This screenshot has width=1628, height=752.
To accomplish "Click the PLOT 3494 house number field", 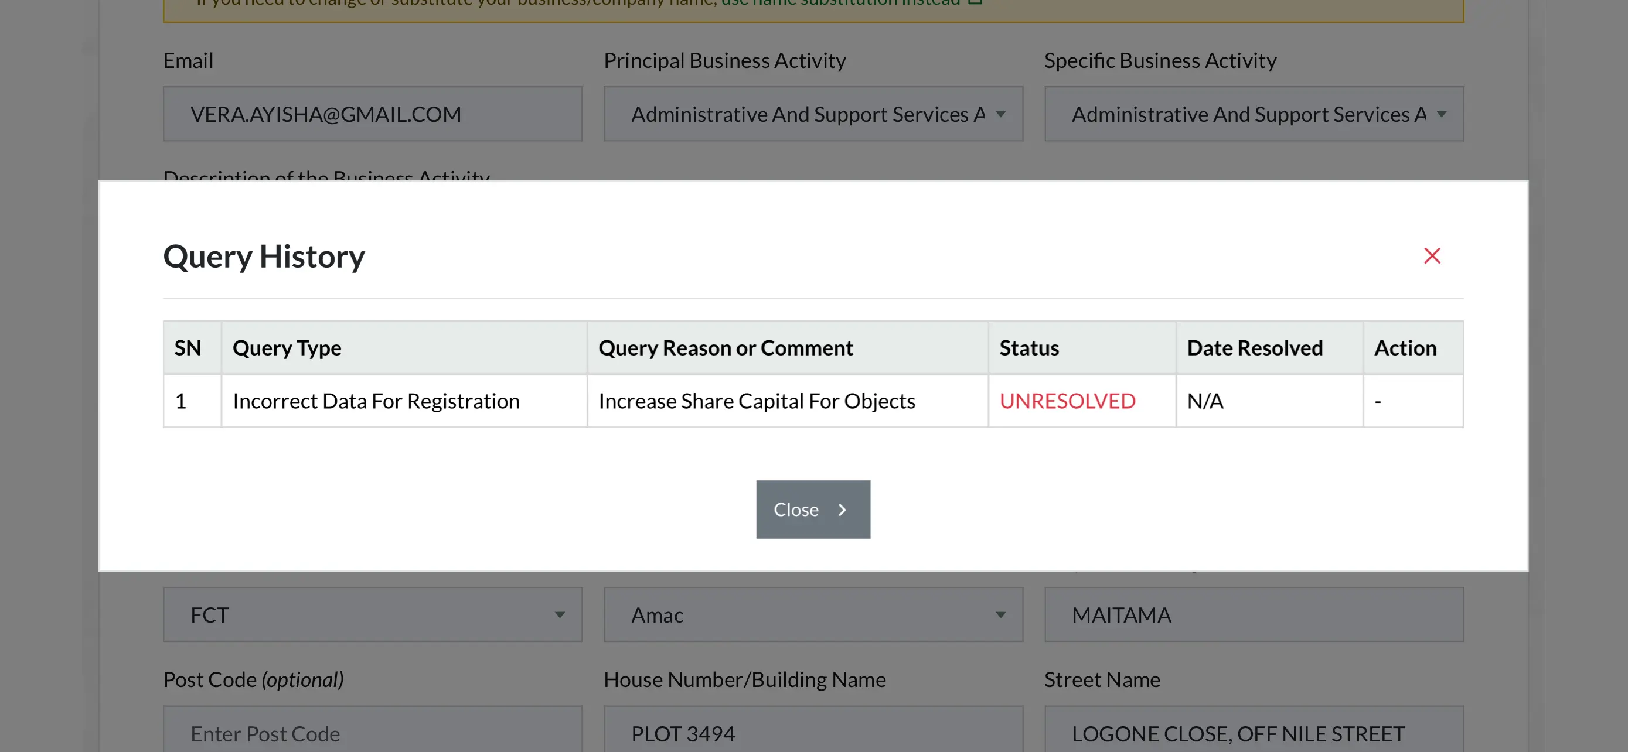I will coord(813,729).
